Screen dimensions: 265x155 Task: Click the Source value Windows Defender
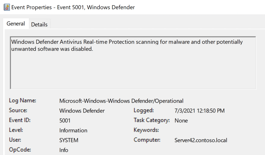82,111
